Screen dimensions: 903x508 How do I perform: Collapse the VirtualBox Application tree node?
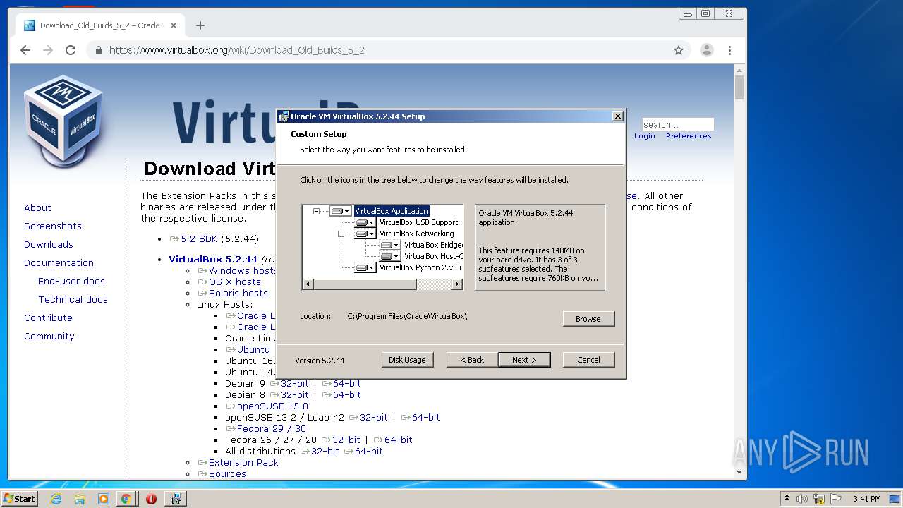coord(316,211)
